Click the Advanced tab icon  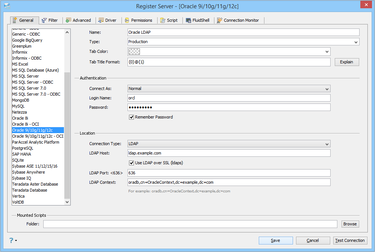[x=68, y=20]
